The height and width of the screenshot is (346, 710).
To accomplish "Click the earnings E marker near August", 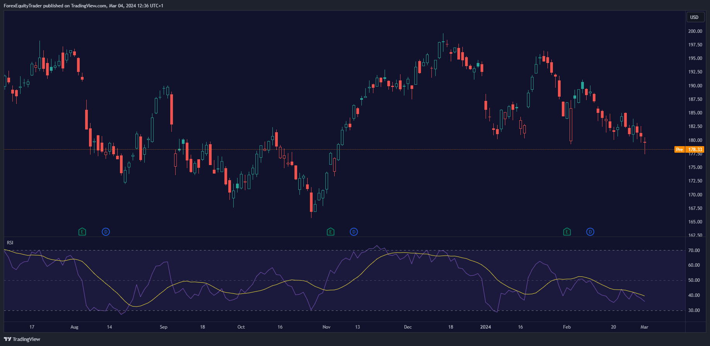I will [x=82, y=232].
